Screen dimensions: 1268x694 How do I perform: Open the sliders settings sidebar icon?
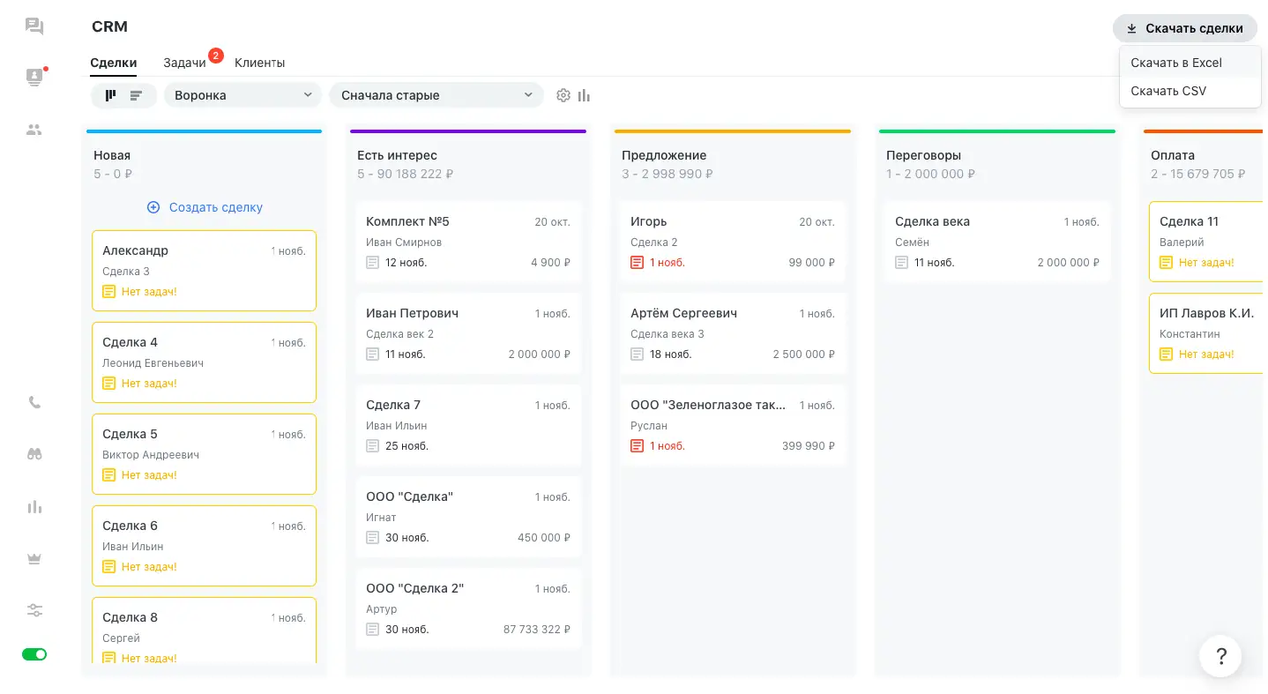click(x=34, y=610)
